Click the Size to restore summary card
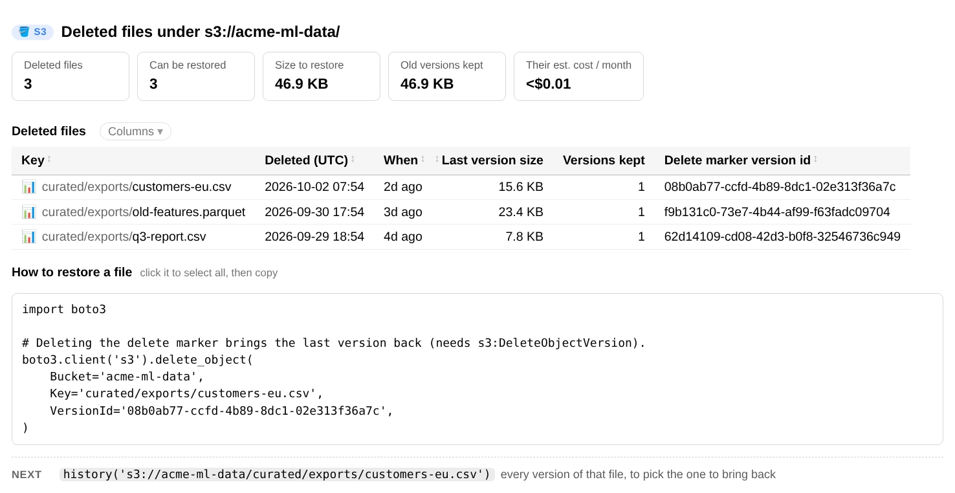The height and width of the screenshot is (493, 955). 322,76
